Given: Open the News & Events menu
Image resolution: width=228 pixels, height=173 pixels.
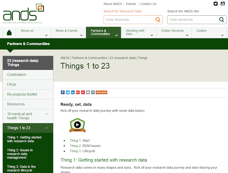Looking at the screenshot, I should (x=68, y=32).
